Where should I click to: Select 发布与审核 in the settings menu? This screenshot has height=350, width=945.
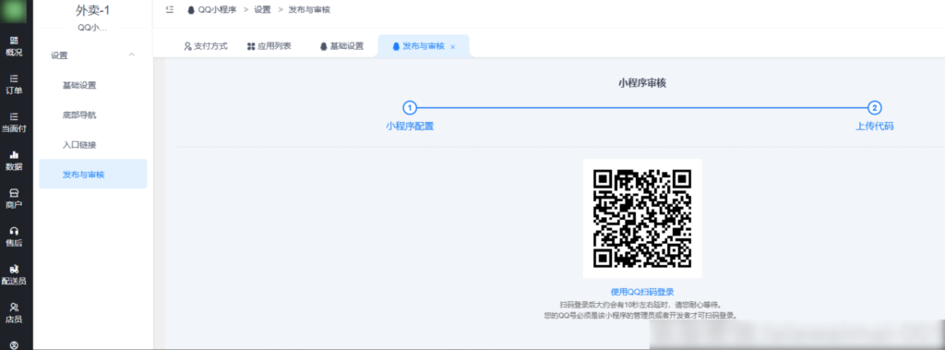point(93,175)
